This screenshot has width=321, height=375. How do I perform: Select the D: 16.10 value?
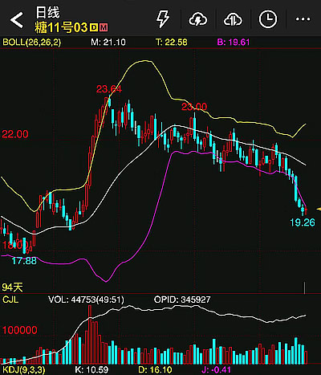click(x=155, y=370)
